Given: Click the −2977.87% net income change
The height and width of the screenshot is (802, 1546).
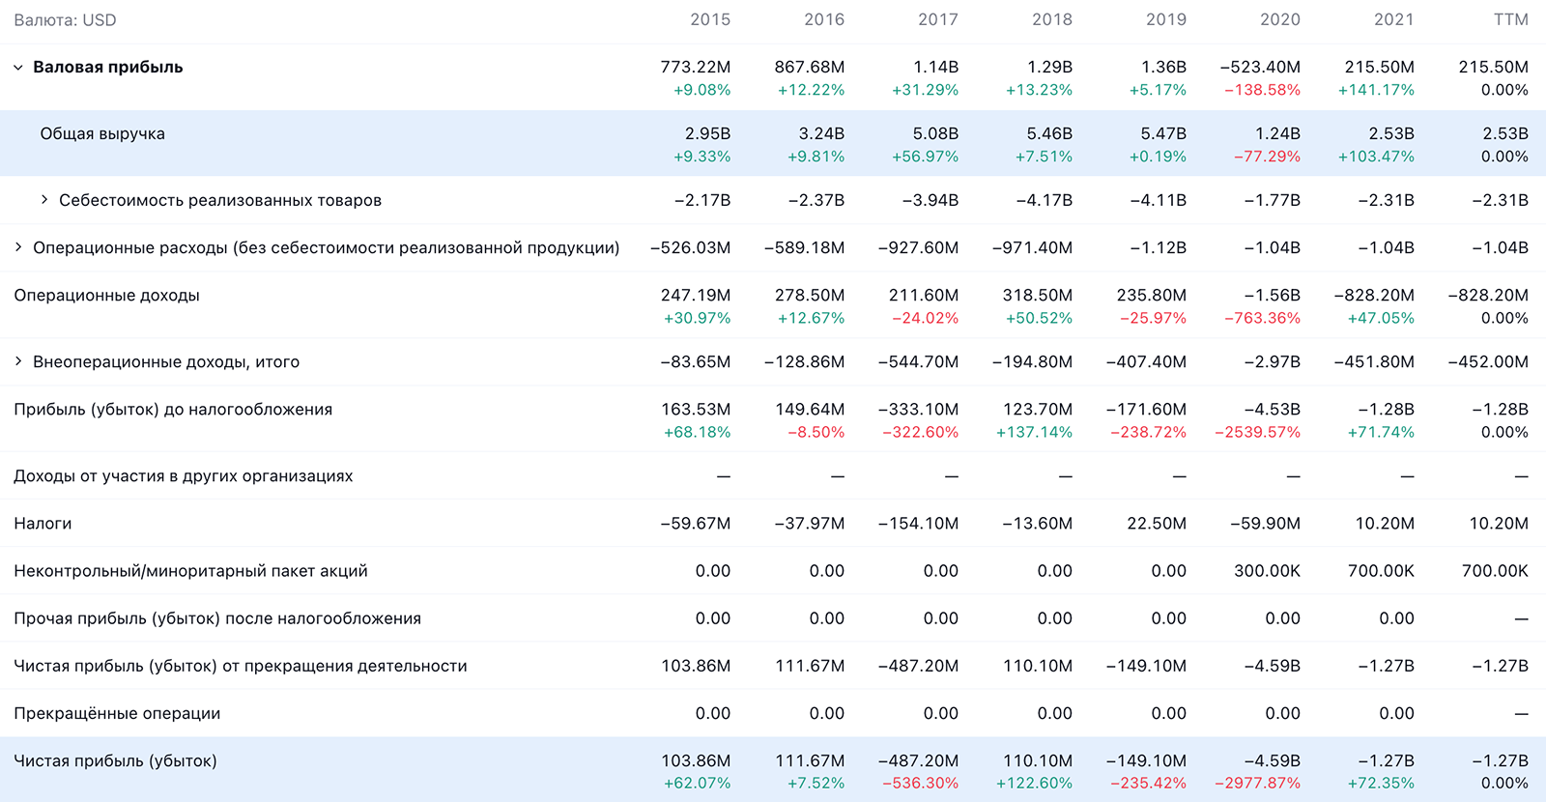Looking at the screenshot, I should 1258,784.
